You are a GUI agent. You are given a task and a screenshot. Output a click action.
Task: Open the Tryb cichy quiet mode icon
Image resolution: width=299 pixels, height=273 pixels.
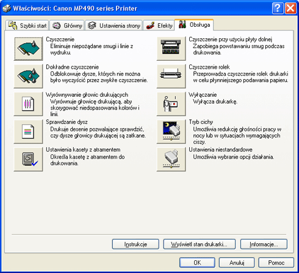click(171, 131)
